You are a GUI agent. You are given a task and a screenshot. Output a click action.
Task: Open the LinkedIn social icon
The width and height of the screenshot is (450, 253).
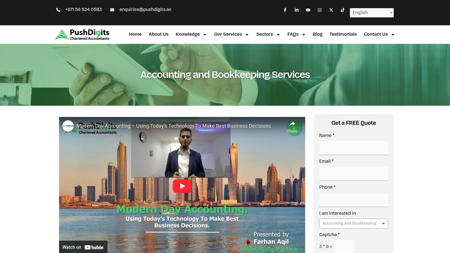click(296, 10)
